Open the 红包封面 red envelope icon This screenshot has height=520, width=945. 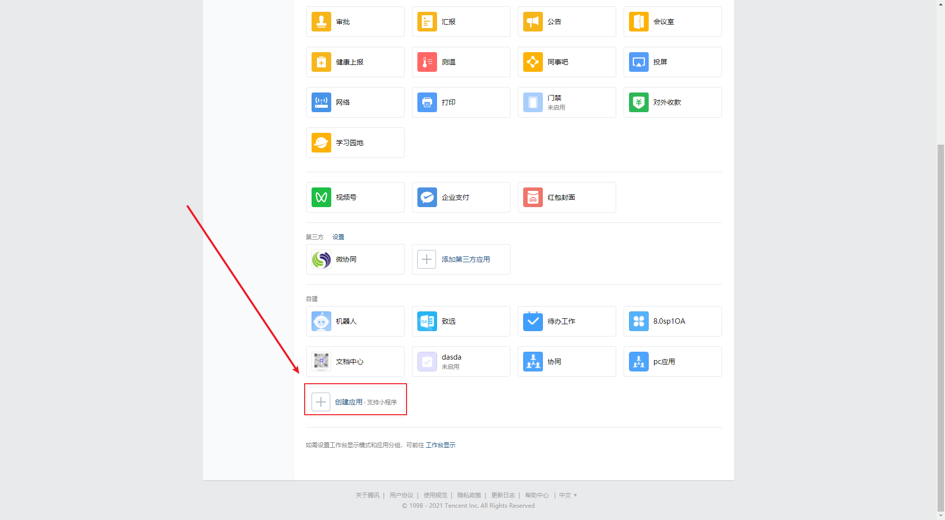point(533,197)
